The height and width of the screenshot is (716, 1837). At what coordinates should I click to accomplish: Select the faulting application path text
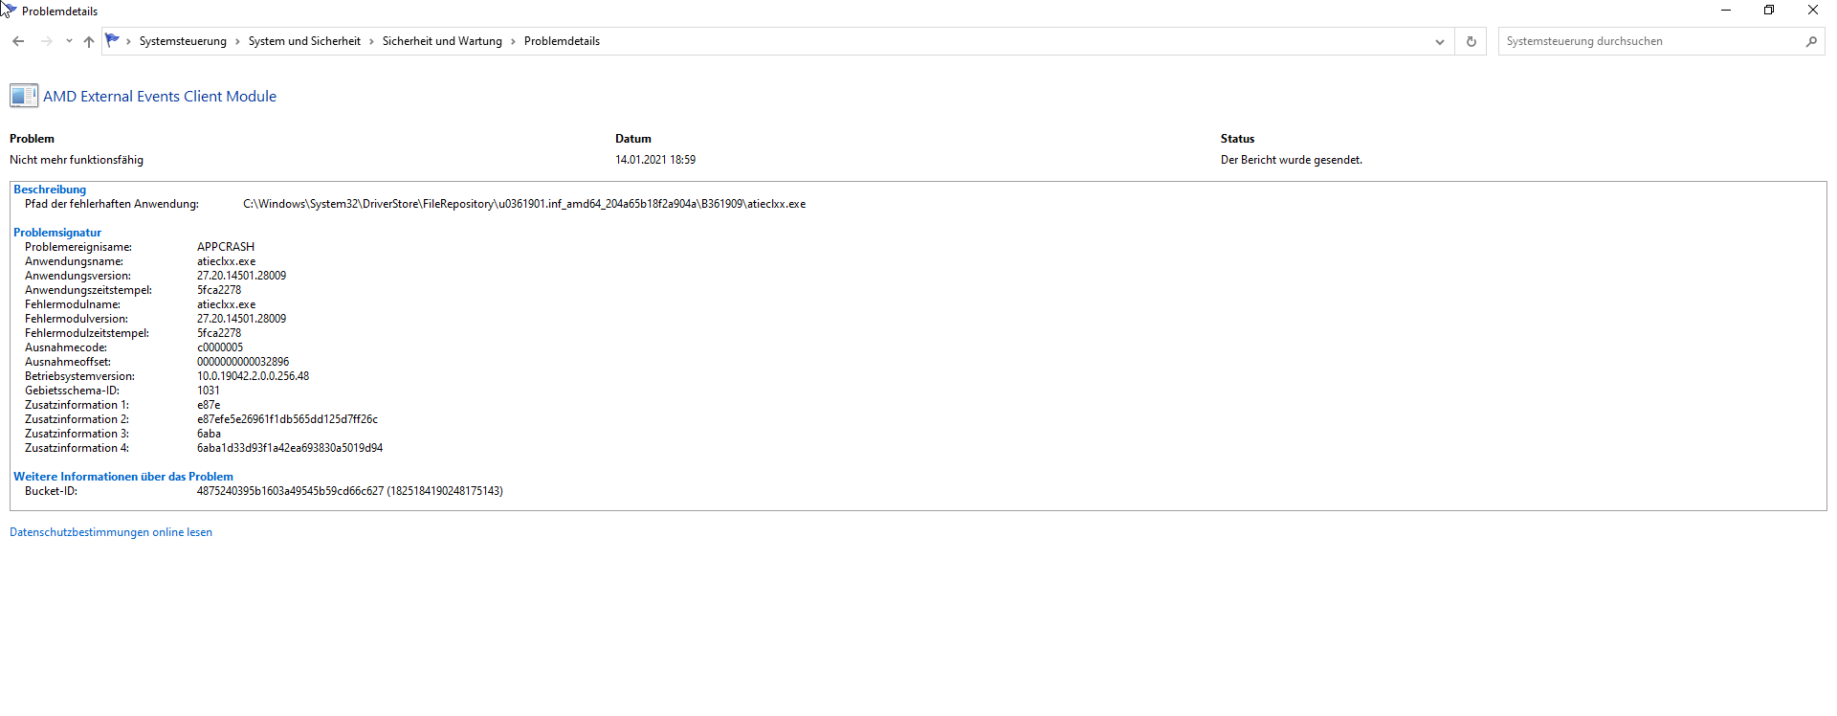click(x=524, y=204)
